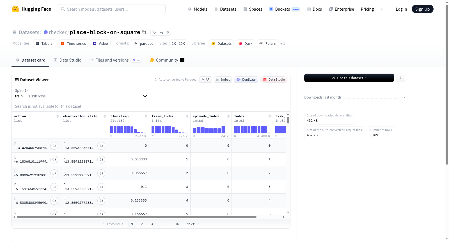Open the expanded navigation menu icon

click(383, 9)
